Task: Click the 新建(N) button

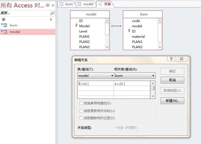Action: click(x=172, y=101)
